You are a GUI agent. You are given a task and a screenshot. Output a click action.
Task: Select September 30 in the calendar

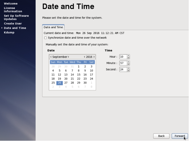click(x=85, y=83)
